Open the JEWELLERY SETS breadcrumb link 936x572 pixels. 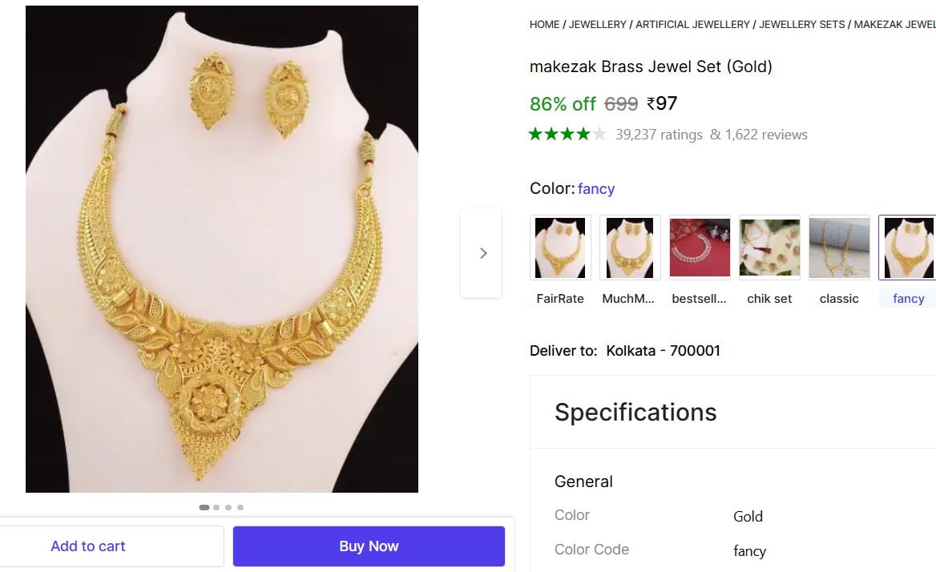[x=802, y=25]
